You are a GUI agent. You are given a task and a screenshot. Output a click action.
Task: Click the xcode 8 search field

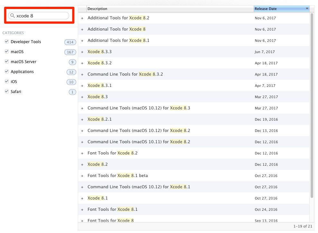tap(39, 16)
